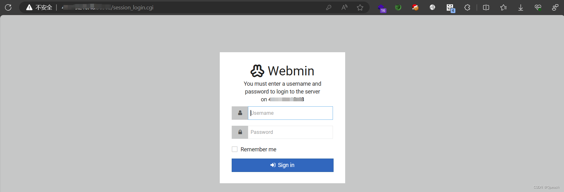Open Browser essentials health icon
The image size is (564, 192).
(x=538, y=7)
